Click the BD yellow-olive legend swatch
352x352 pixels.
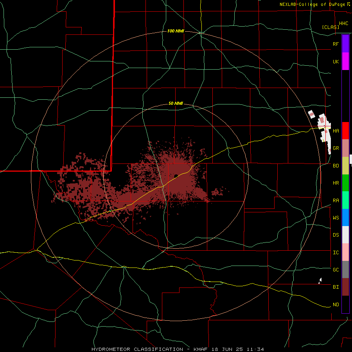point(345,166)
